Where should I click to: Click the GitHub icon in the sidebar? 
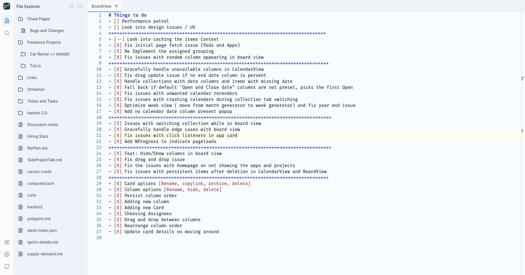(7, 267)
